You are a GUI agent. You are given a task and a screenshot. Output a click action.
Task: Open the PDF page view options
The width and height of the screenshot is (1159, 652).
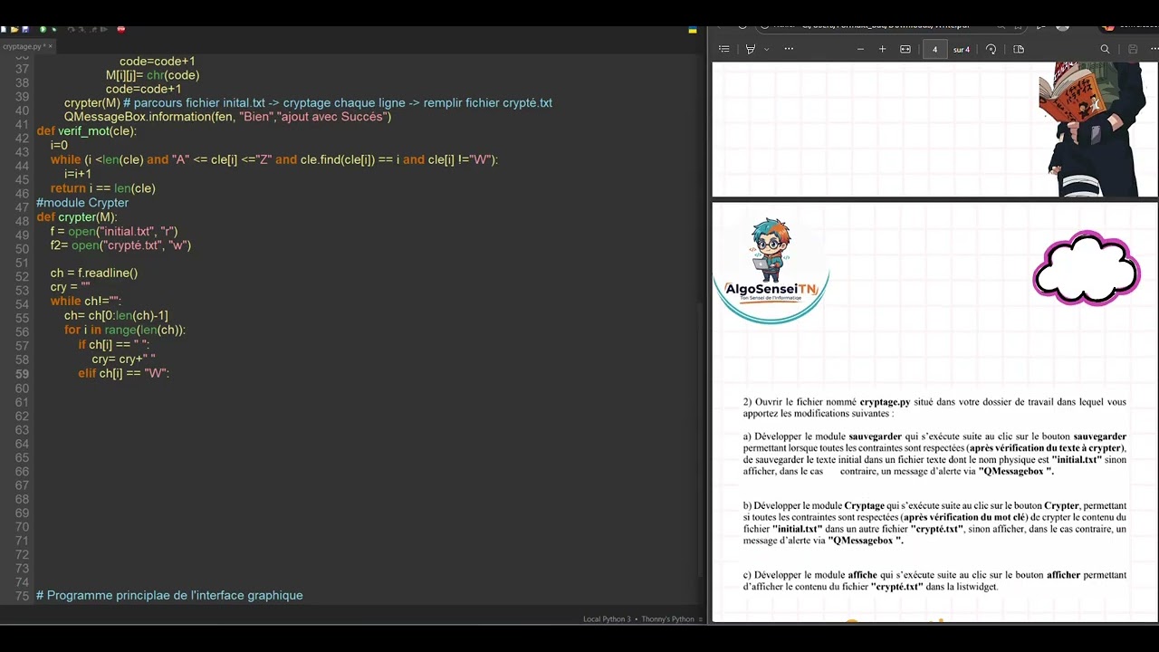pos(1019,49)
